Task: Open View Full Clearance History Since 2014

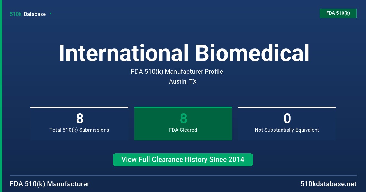Action: [x=183, y=160]
